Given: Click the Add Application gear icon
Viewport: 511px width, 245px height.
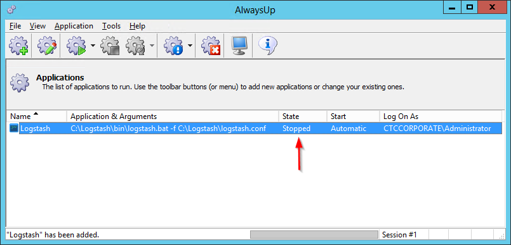Looking at the screenshot, I should click(18, 46).
